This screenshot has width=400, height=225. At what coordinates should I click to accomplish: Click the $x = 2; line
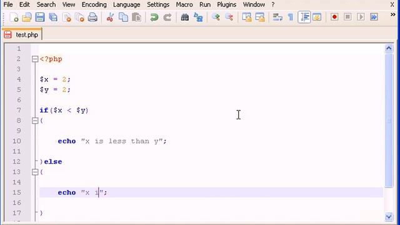click(55, 79)
